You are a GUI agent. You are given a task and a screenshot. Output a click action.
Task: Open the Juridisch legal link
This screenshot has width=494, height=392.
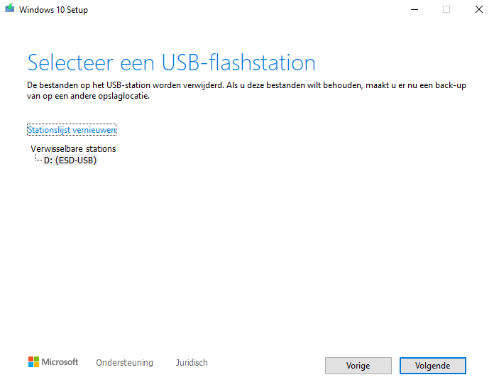coord(192,363)
